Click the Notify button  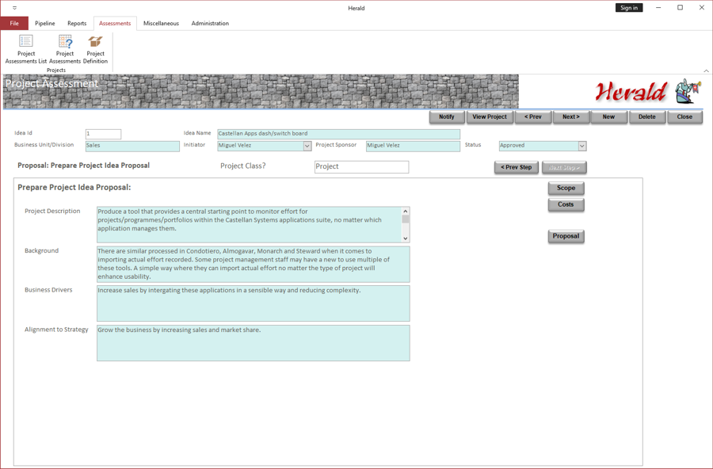pos(447,117)
